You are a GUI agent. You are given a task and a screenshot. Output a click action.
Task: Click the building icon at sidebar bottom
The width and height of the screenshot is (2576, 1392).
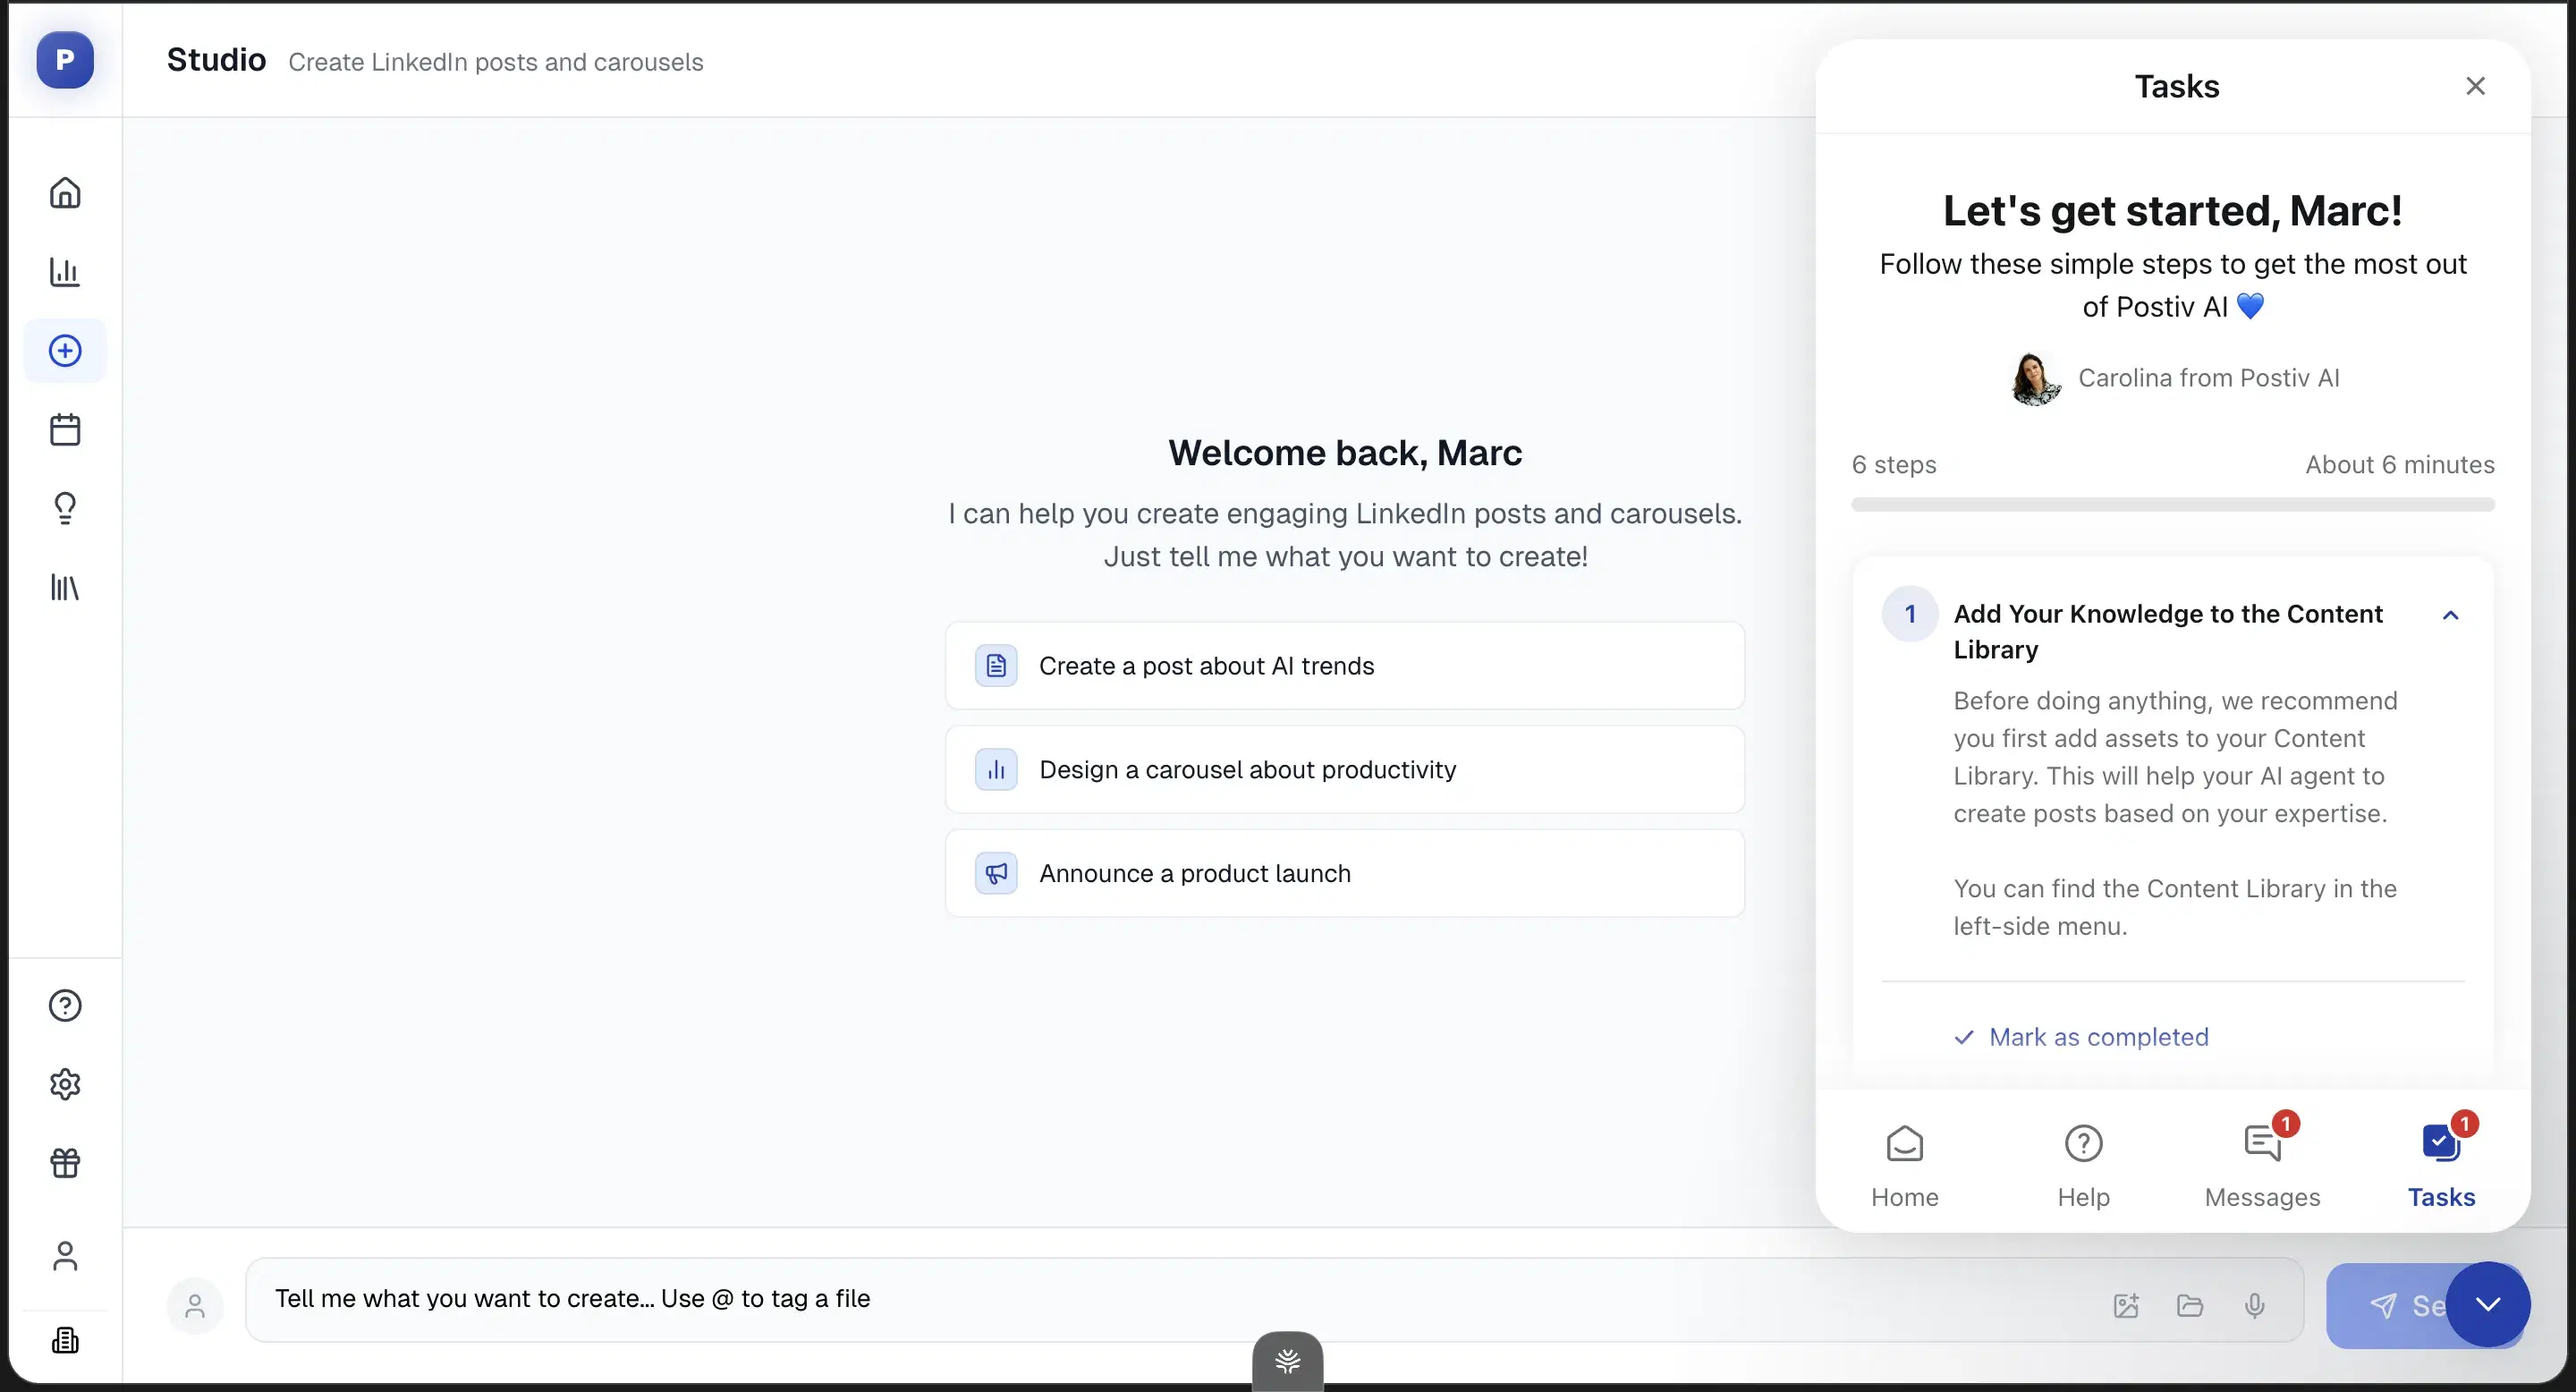point(65,1340)
